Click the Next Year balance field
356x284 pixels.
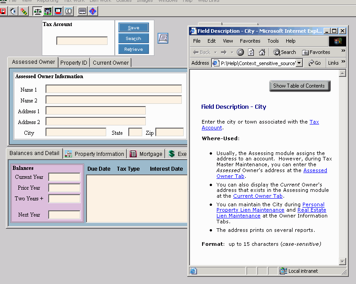coord(64,215)
